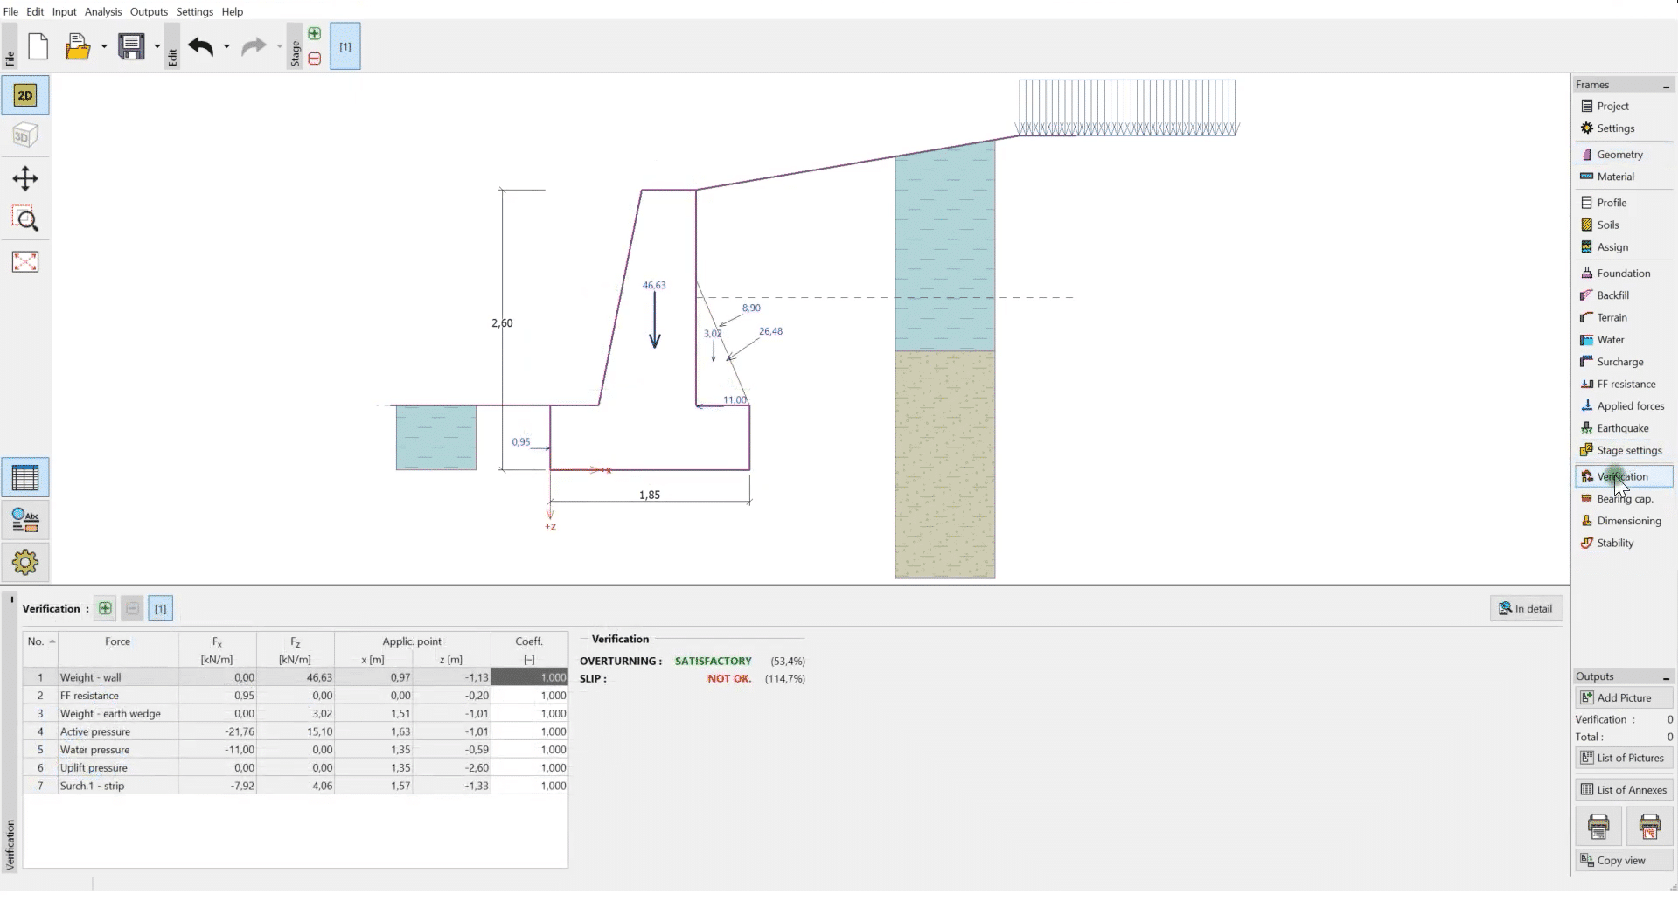Activate the zoom region magnifier tool
The height and width of the screenshot is (908, 1678).
pos(25,219)
